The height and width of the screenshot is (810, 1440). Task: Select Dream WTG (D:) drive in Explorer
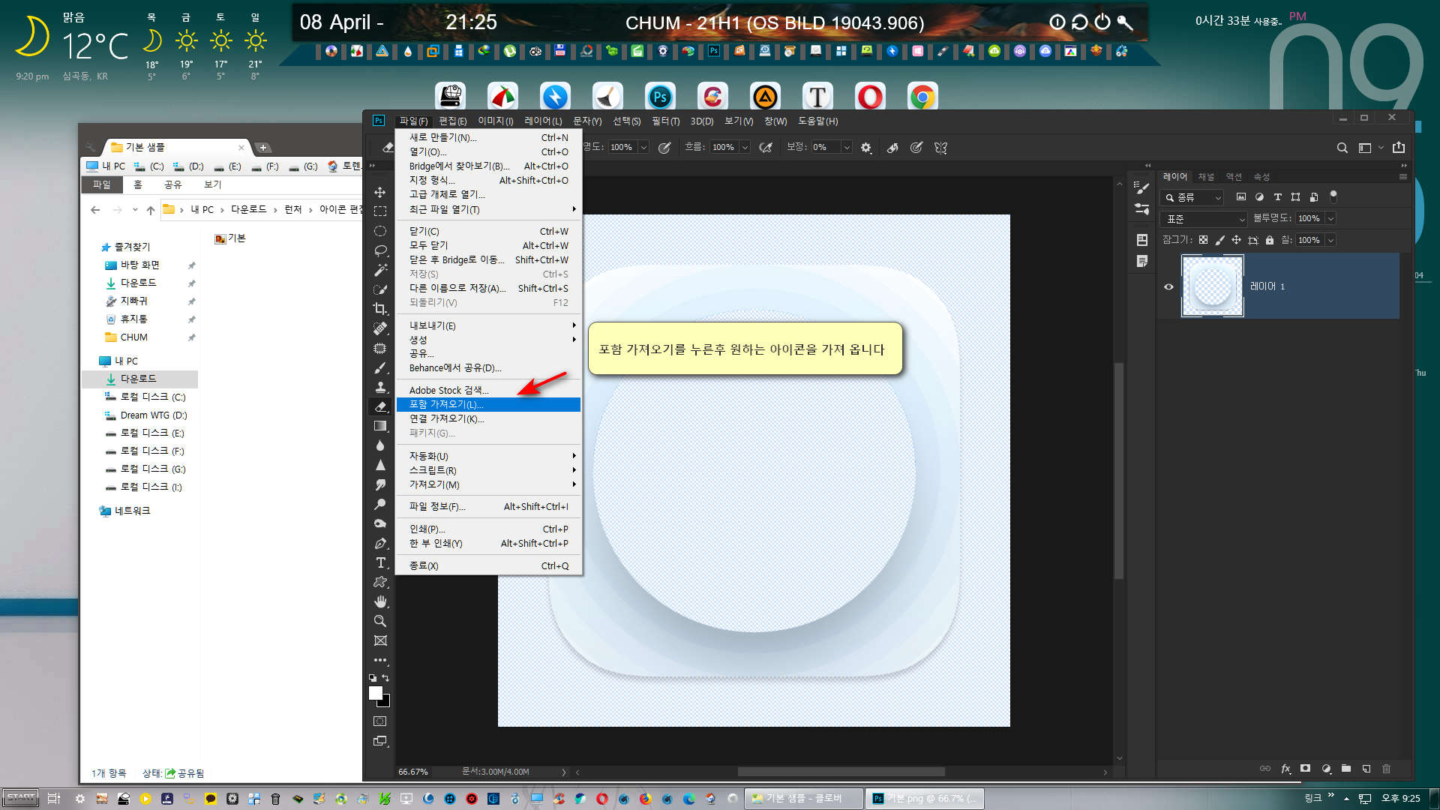[153, 415]
